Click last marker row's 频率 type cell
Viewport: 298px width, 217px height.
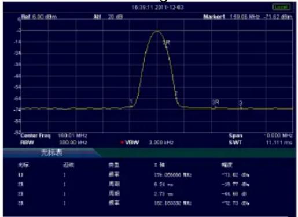click(x=114, y=203)
